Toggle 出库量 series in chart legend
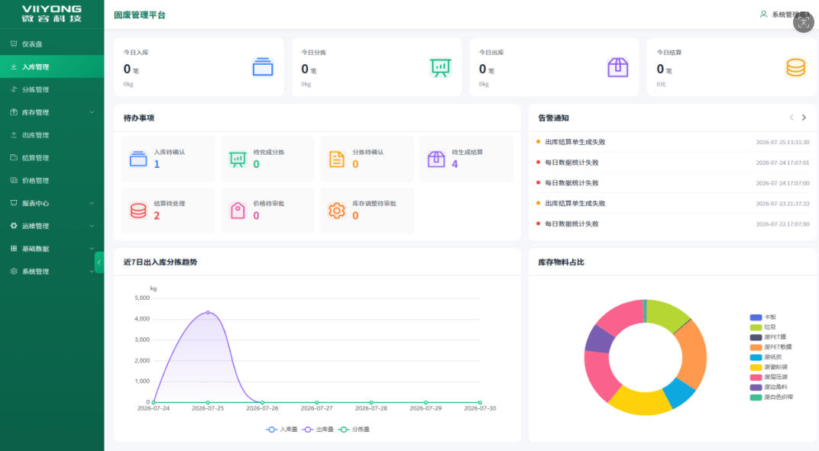This screenshot has height=451, width=819. (318, 429)
